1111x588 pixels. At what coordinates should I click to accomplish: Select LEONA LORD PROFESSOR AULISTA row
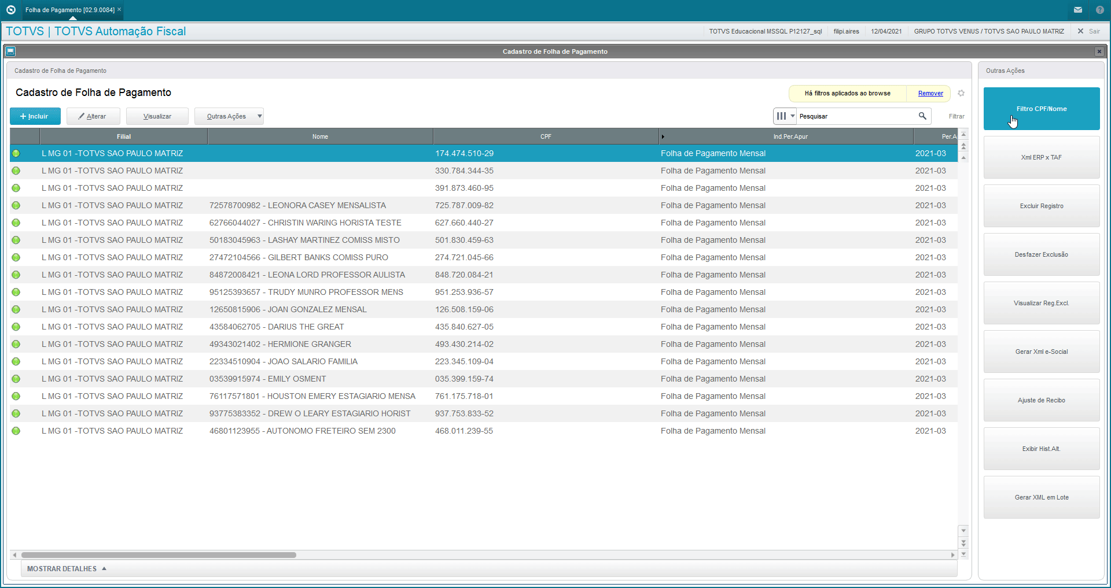[483, 275]
